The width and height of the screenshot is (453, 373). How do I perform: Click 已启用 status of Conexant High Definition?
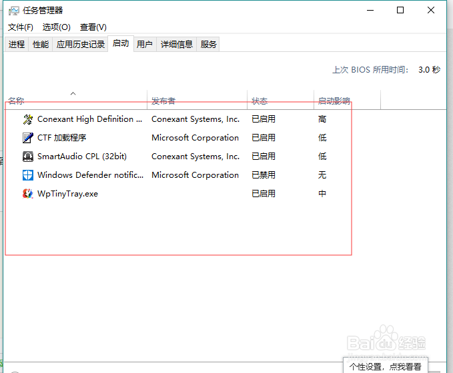point(263,119)
